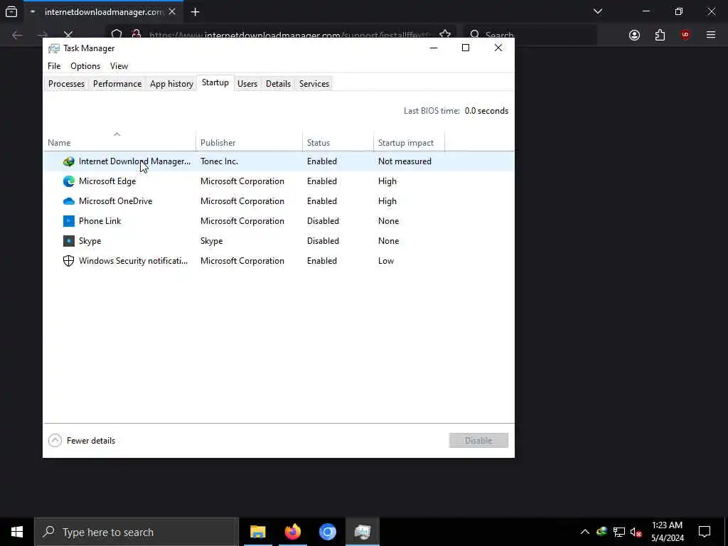Image resolution: width=728 pixels, height=546 pixels.
Task: Click the uBlock Origin toolbar icon
Action: (685, 36)
